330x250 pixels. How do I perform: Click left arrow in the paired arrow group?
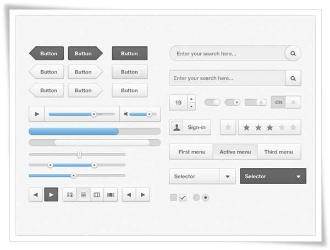(x=129, y=195)
